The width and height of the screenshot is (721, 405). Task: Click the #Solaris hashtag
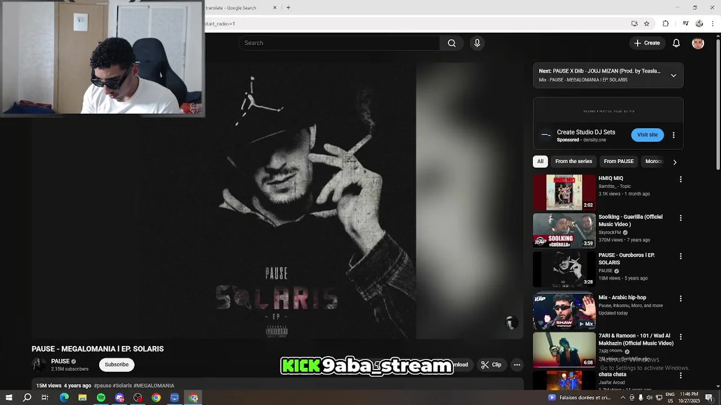[x=122, y=386]
